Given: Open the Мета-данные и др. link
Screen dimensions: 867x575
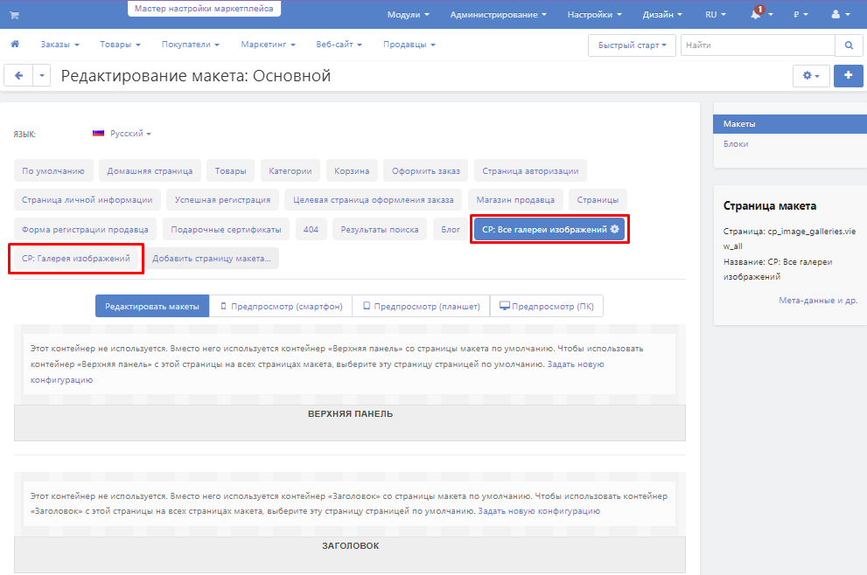Looking at the screenshot, I should [x=818, y=301].
